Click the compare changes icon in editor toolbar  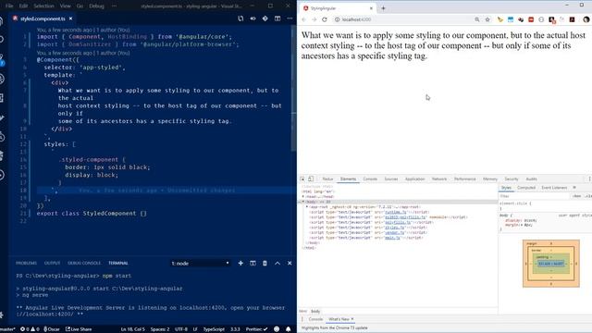pos(240,18)
